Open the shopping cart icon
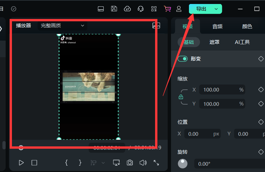Viewport: 265px width, 172px height. 167,9
